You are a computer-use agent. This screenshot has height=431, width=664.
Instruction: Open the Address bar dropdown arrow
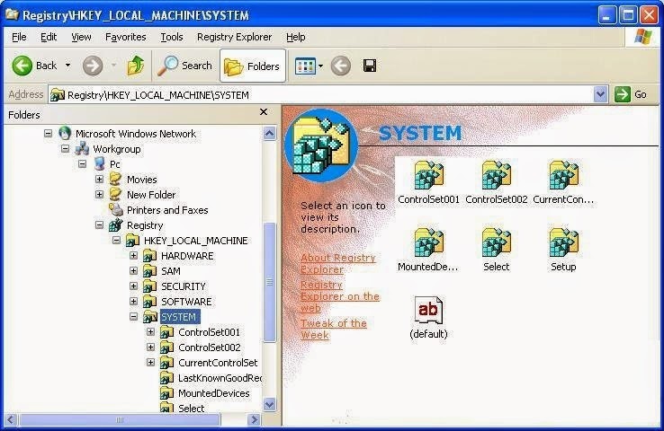coord(600,94)
